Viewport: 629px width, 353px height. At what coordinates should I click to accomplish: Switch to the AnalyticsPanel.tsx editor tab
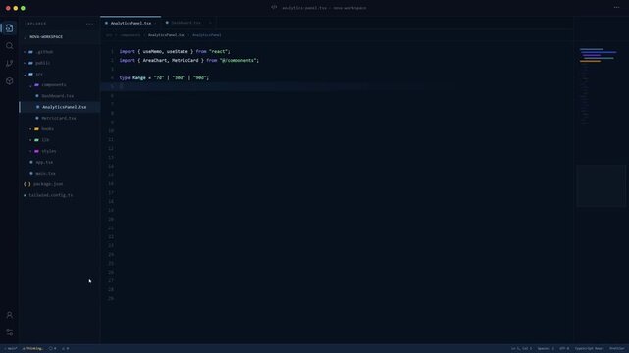[131, 23]
